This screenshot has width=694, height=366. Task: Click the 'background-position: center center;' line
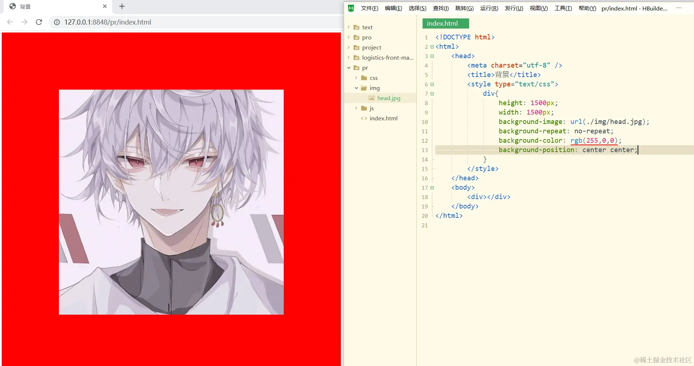click(x=568, y=150)
